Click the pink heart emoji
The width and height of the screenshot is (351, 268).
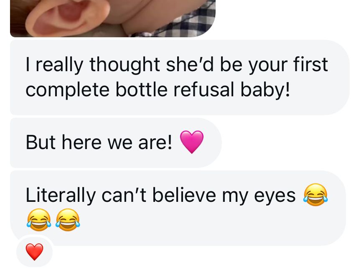coord(192,142)
